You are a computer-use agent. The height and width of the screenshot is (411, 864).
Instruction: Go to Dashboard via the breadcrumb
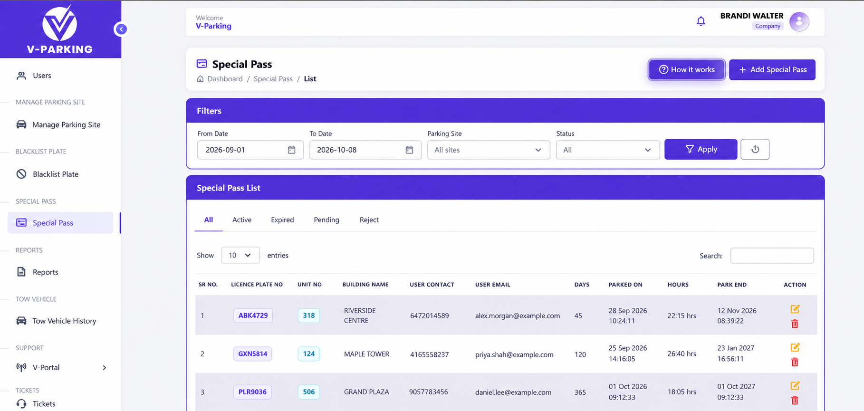[225, 79]
